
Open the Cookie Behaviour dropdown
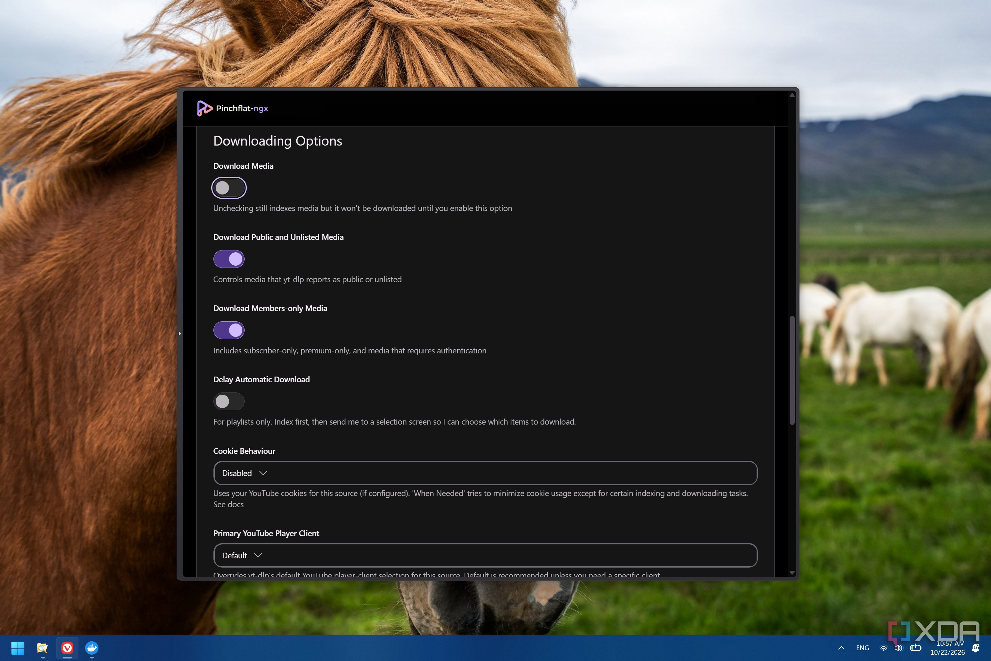485,473
